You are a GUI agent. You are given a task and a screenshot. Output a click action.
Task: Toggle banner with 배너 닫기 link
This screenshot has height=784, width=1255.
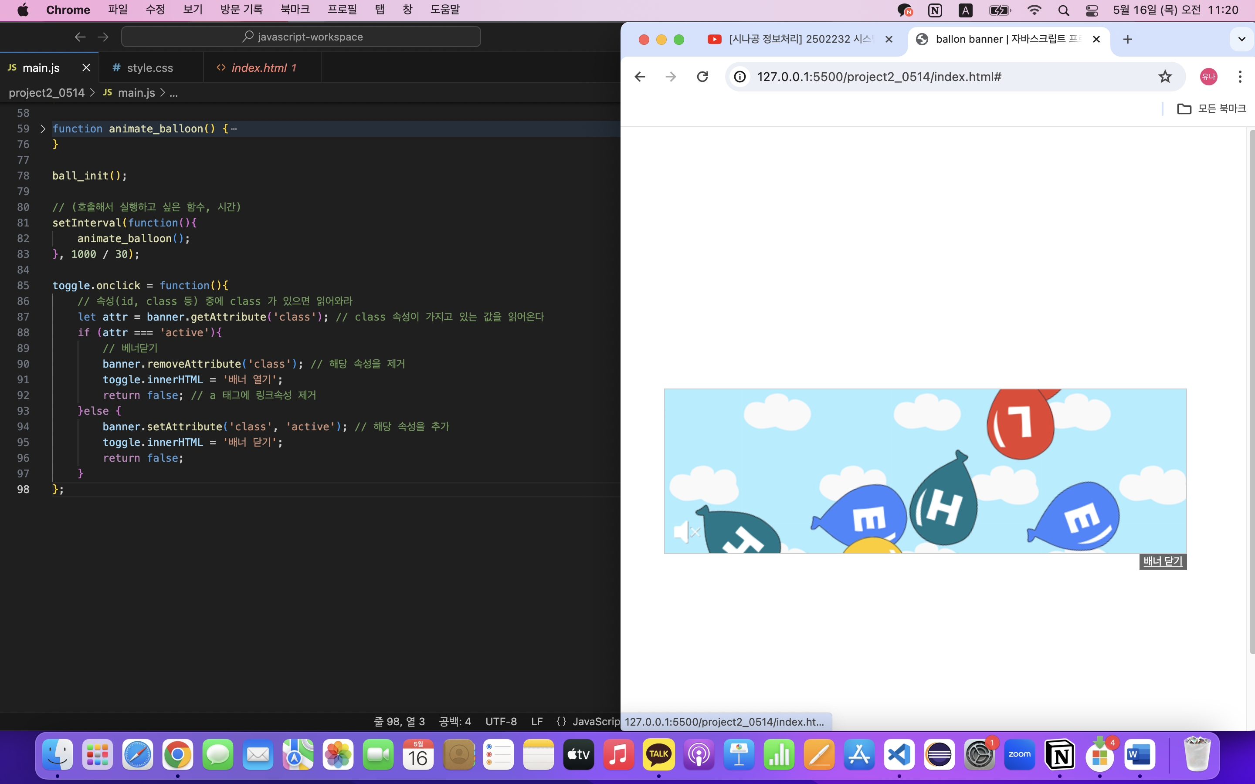click(x=1162, y=561)
